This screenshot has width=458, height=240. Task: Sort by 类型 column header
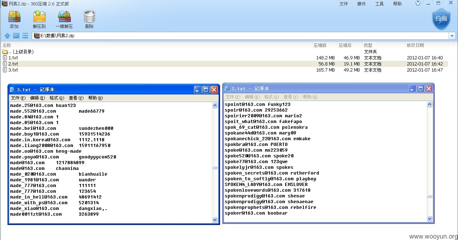point(368,45)
